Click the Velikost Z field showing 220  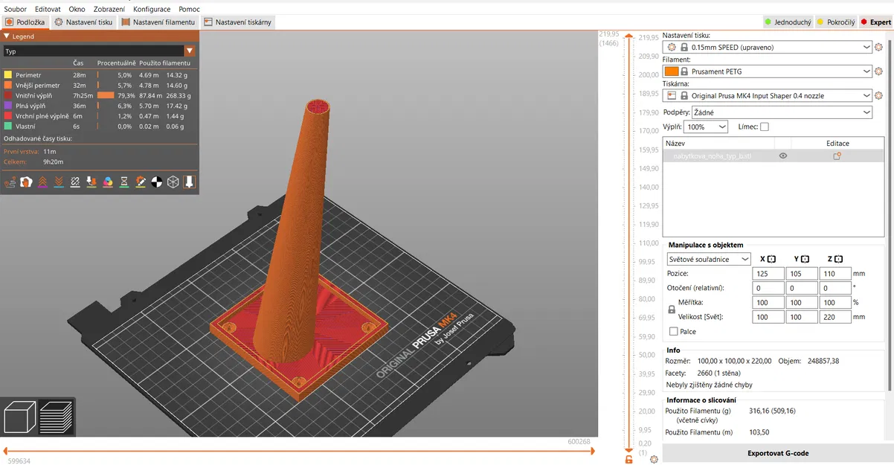pyautogui.click(x=835, y=317)
